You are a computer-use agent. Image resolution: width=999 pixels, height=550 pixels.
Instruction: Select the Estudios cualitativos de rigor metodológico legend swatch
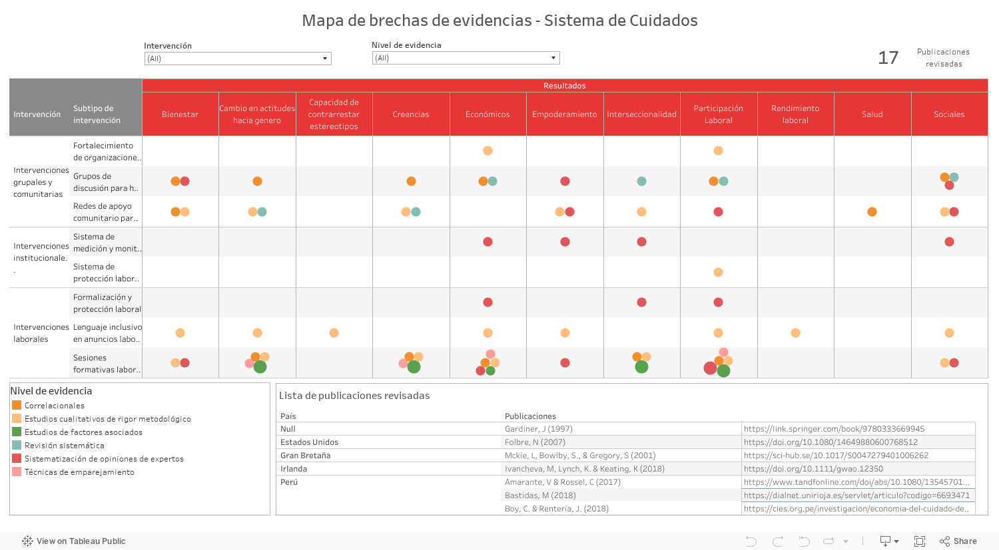(x=17, y=418)
